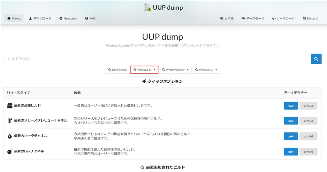Select x64 for 最新のリリースプレビューチャネル
The image size is (327, 172).
[291, 121]
